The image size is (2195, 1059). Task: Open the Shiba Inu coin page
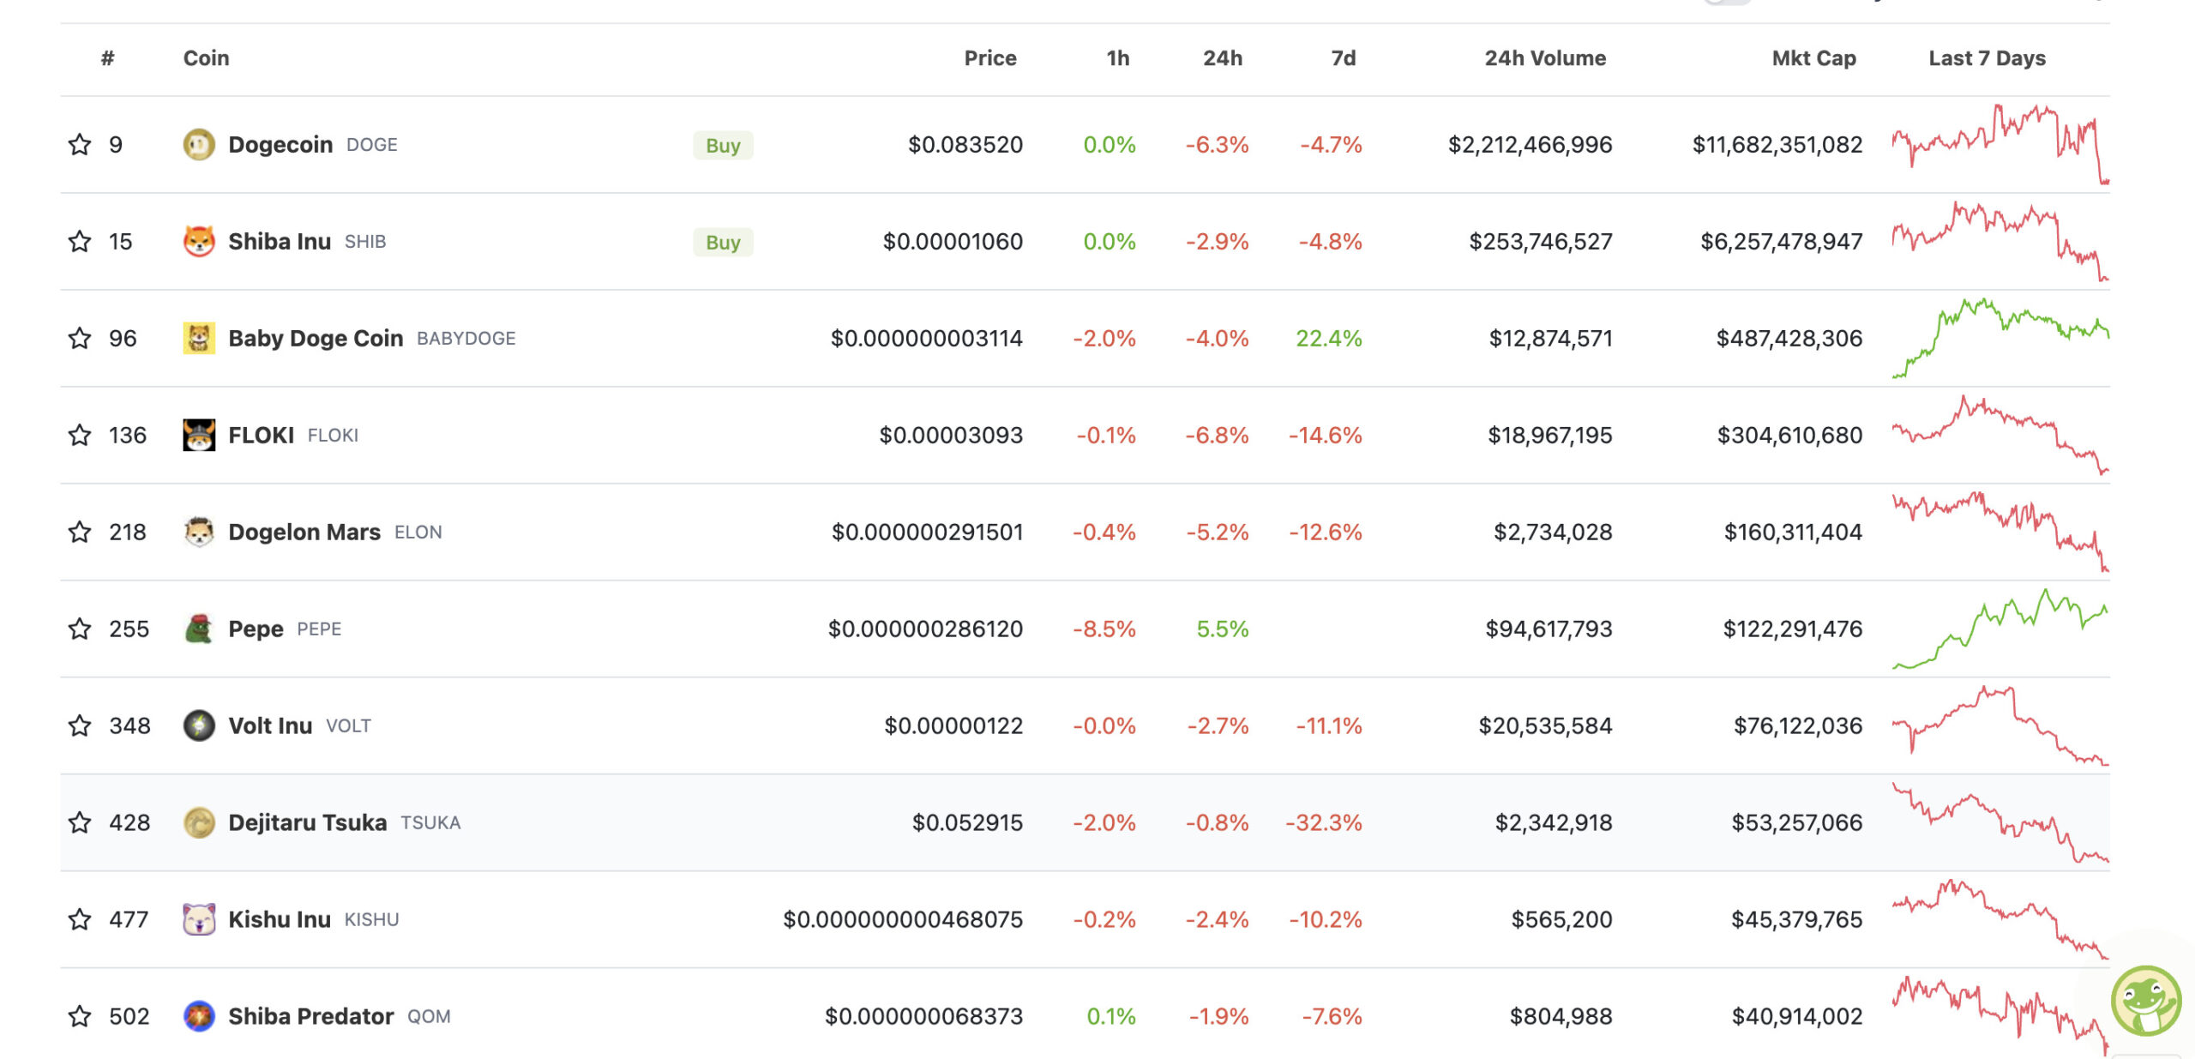280,241
